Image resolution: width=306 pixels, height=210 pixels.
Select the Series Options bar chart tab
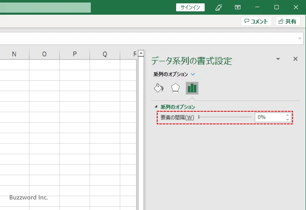coord(192,88)
